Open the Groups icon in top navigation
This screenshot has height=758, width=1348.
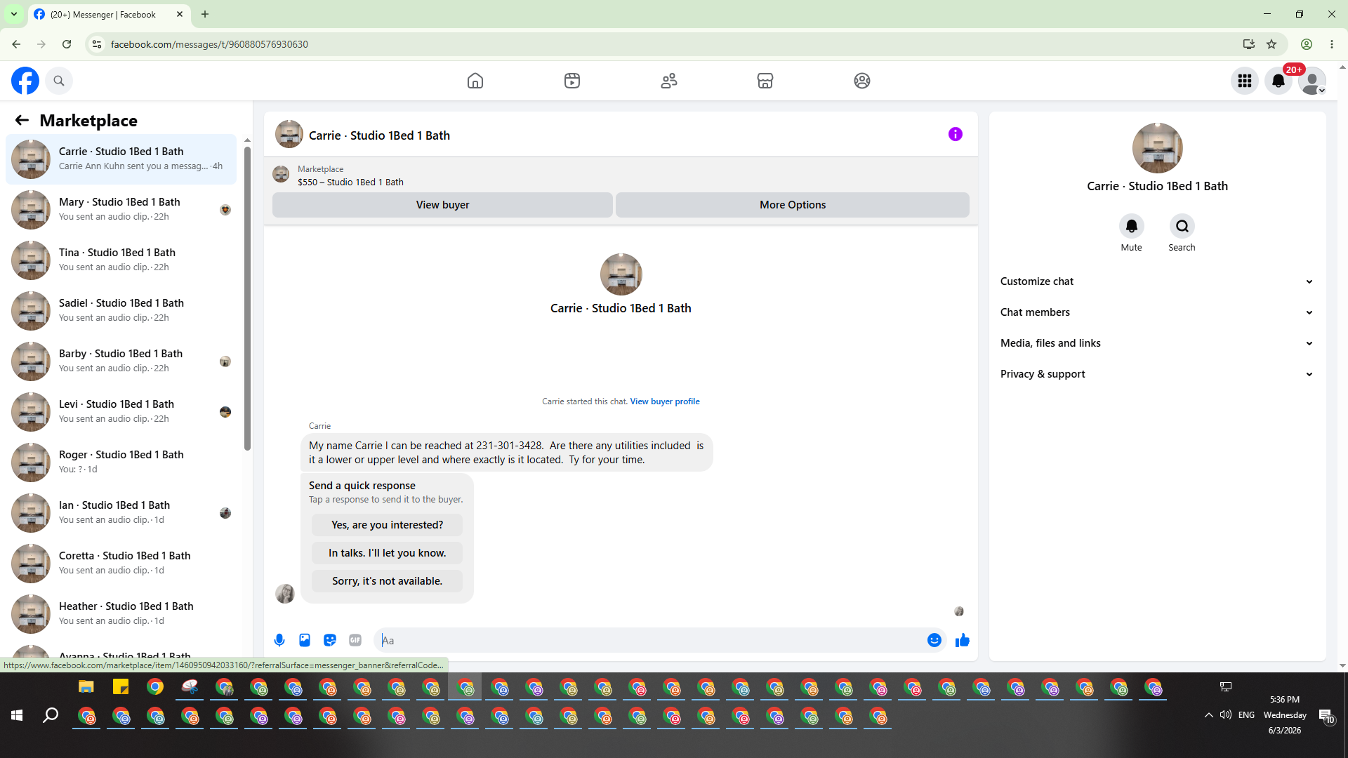862,81
